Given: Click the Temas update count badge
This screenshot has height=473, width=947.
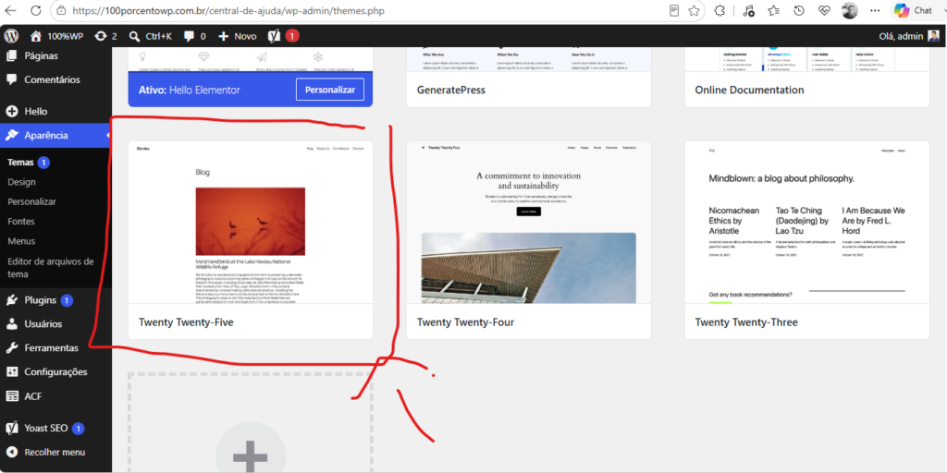Looking at the screenshot, I should click(x=43, y=163).
